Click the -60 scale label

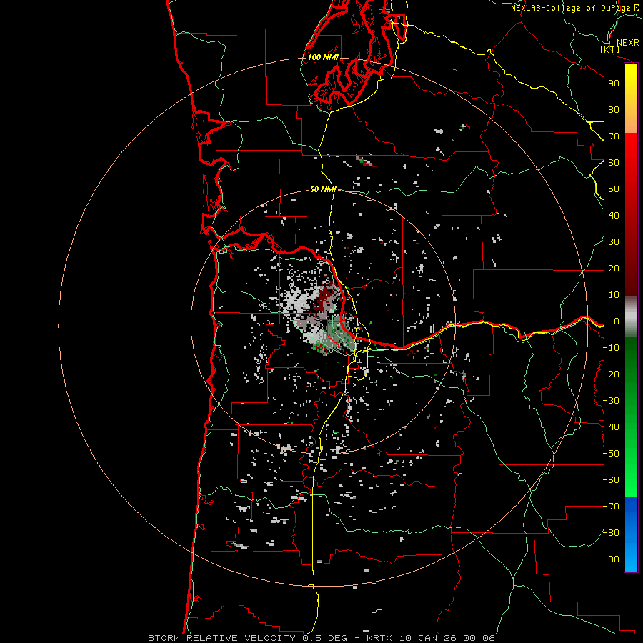[x=611, y=480]
